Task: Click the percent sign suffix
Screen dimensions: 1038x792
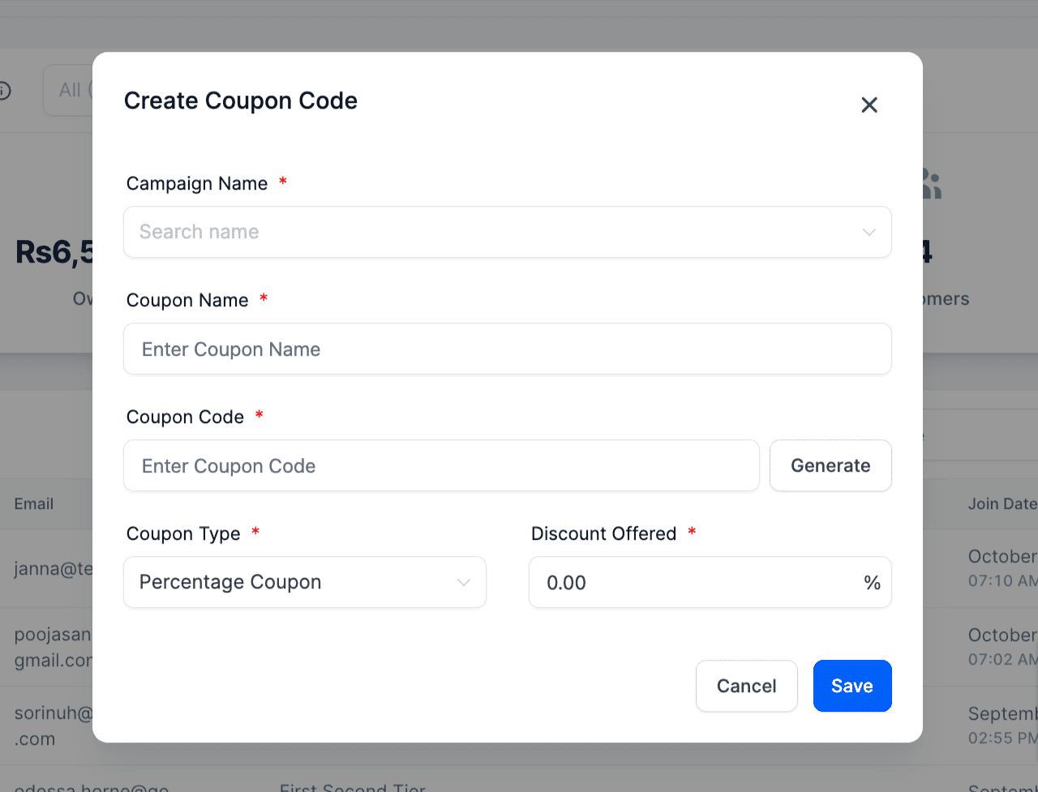Action: (x=872, y=582)
